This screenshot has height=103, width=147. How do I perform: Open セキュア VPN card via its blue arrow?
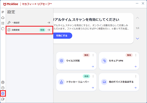[136, 67]
